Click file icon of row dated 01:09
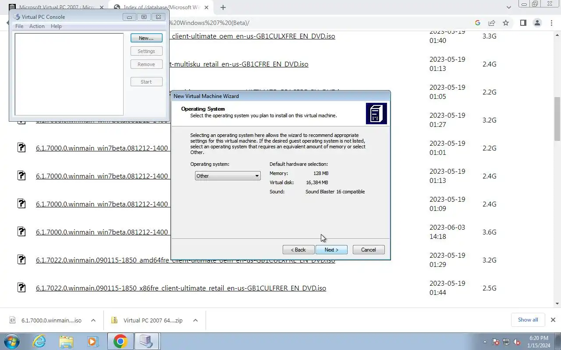561x350 pixels. (x=21, y=203)
